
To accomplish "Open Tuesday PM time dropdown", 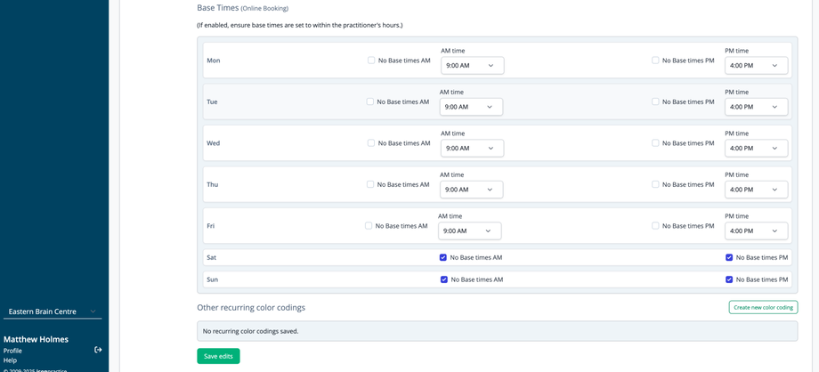I will 756,107.
